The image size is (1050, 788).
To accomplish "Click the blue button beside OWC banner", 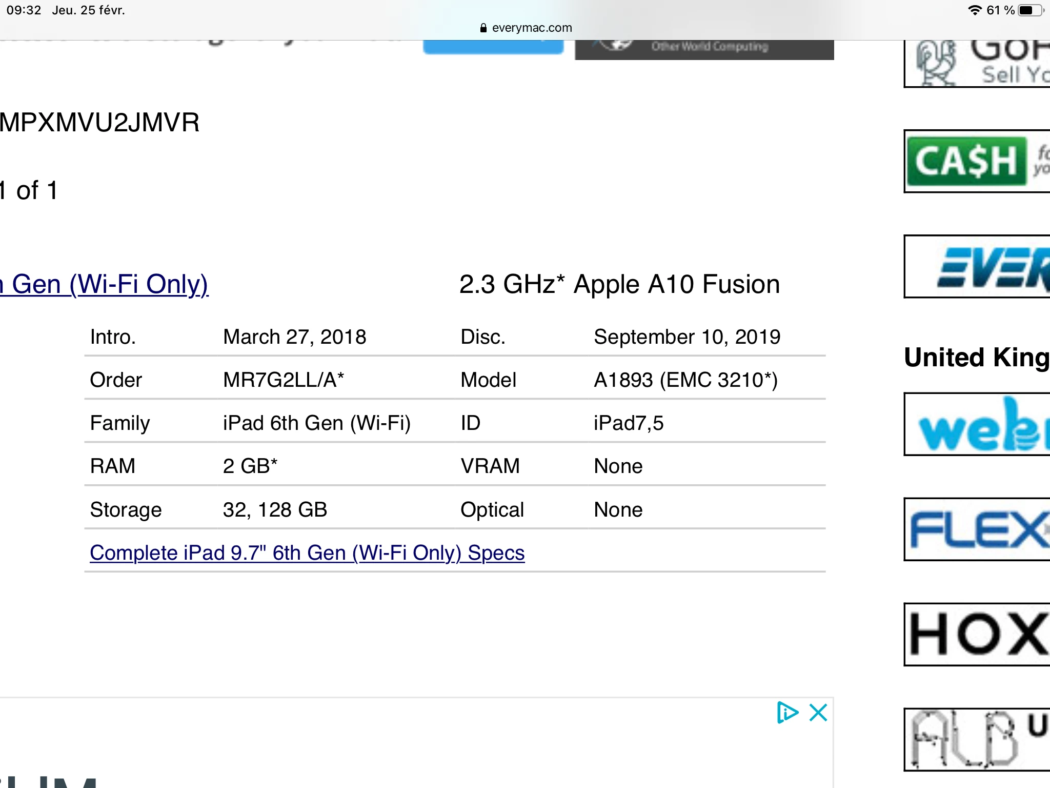I will click(493, 48).
